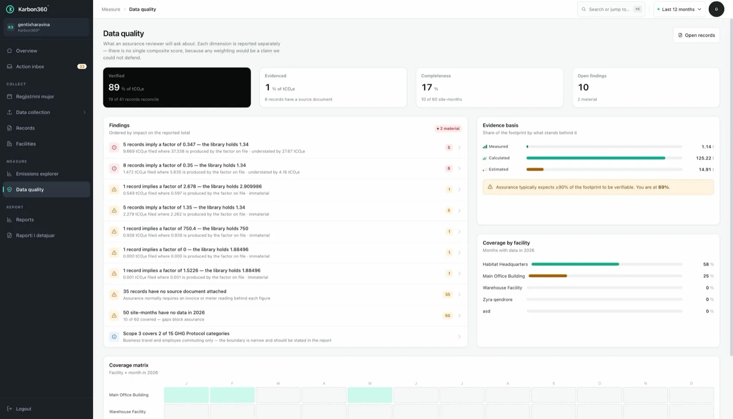The image size is (733, 419).
Task: Open chevron for 0.35 factor finding
Action: click(x=459, y=169)
